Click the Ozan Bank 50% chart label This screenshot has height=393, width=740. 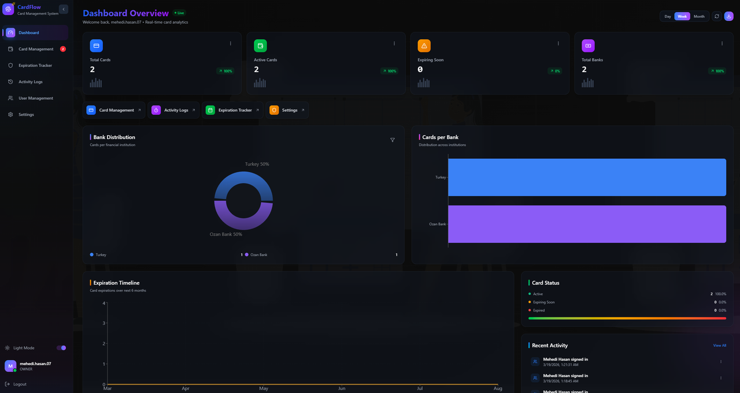click(226, 234)
